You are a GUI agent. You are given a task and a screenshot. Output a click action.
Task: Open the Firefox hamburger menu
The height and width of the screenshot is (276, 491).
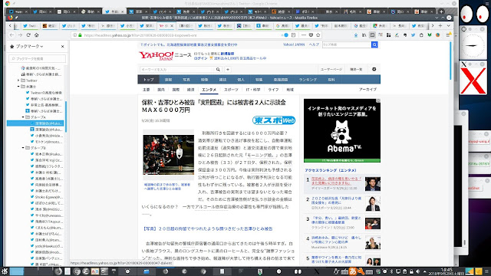point(449,35)
